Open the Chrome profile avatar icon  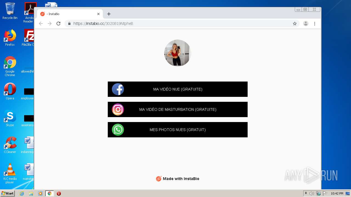[305, 24]
